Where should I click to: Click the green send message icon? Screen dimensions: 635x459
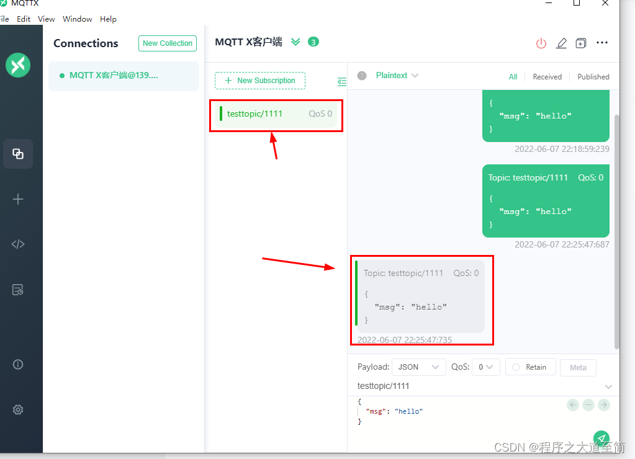[x=601, y=439]
